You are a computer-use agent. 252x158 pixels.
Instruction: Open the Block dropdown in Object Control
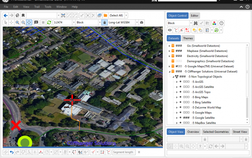191,23
